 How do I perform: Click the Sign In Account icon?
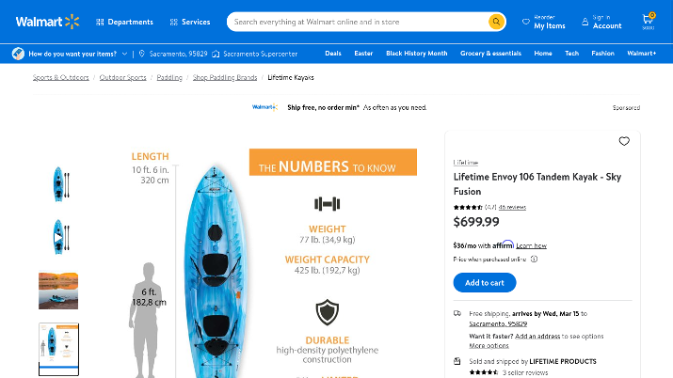click(585, 22)
